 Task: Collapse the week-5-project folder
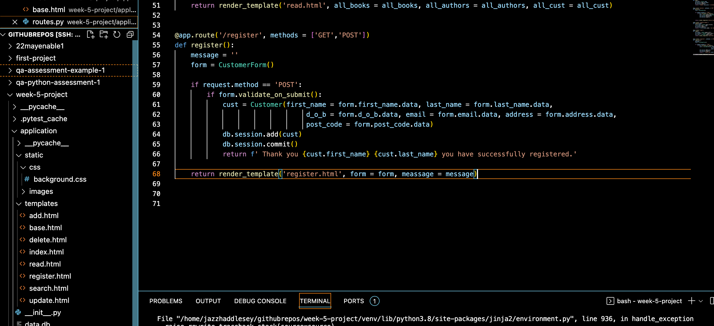click(10, 94)
